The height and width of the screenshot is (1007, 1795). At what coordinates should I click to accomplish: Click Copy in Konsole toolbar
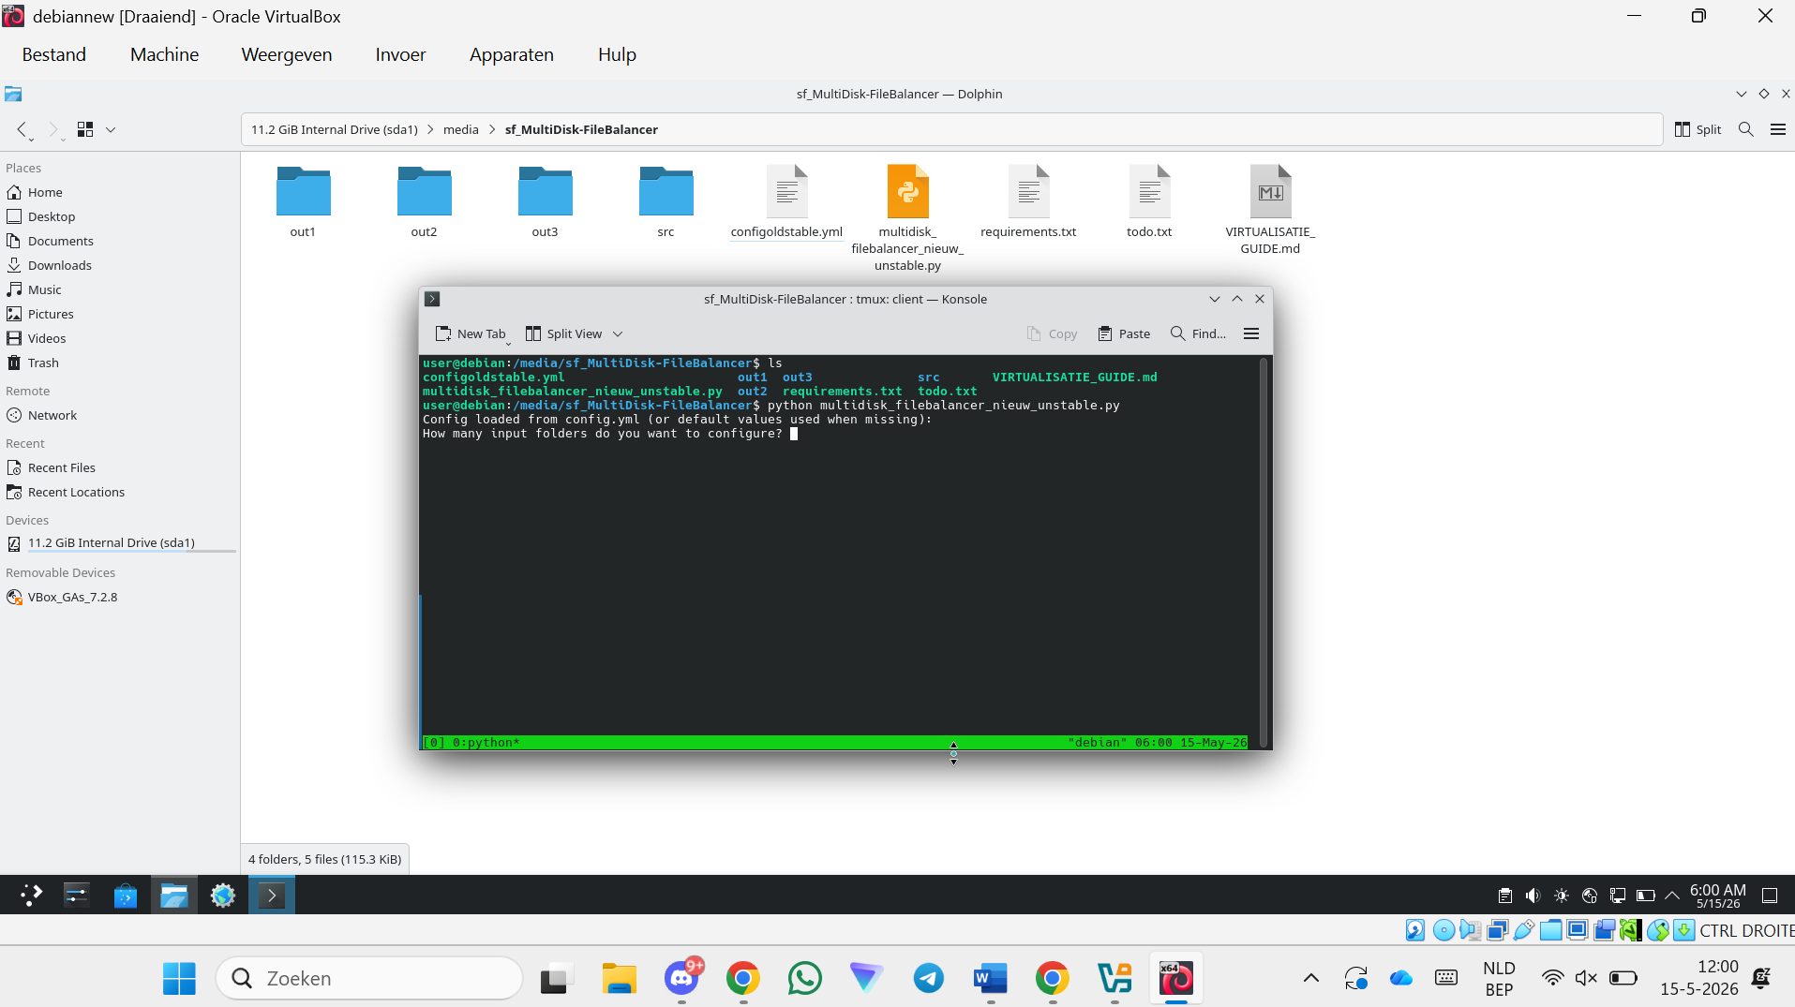click(1052, 333)
